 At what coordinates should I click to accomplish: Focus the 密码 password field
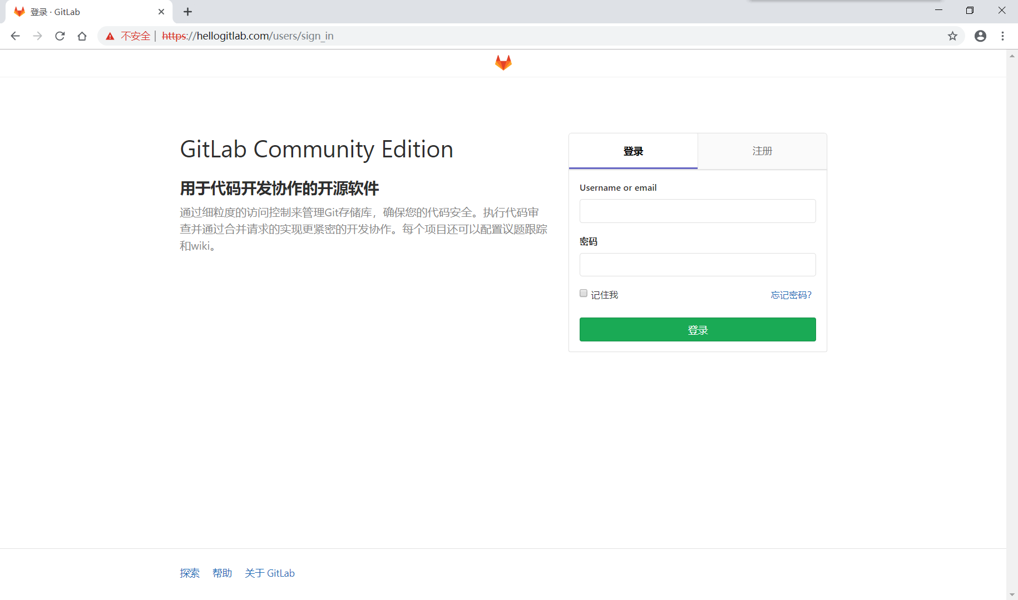tap(698, 265)
